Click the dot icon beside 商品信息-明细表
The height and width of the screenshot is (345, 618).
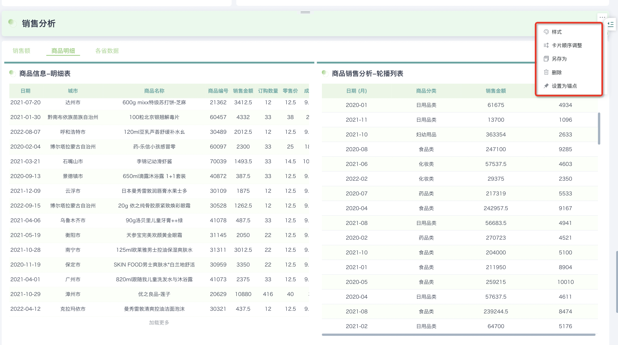click(12, 73)
